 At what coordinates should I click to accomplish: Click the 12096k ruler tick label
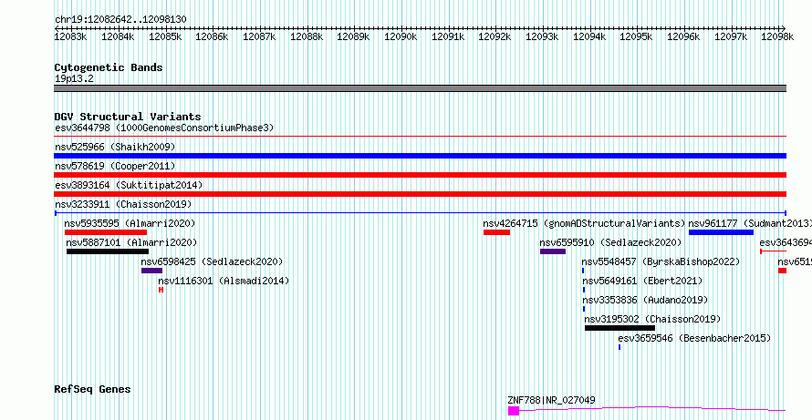(683, 36)
